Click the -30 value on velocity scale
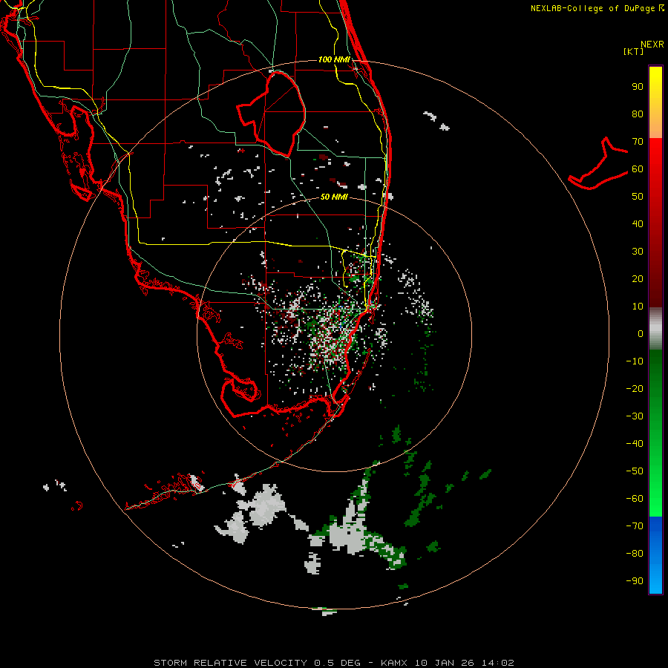The width and height of the screenshot is (668, 668). coord(635,416)
